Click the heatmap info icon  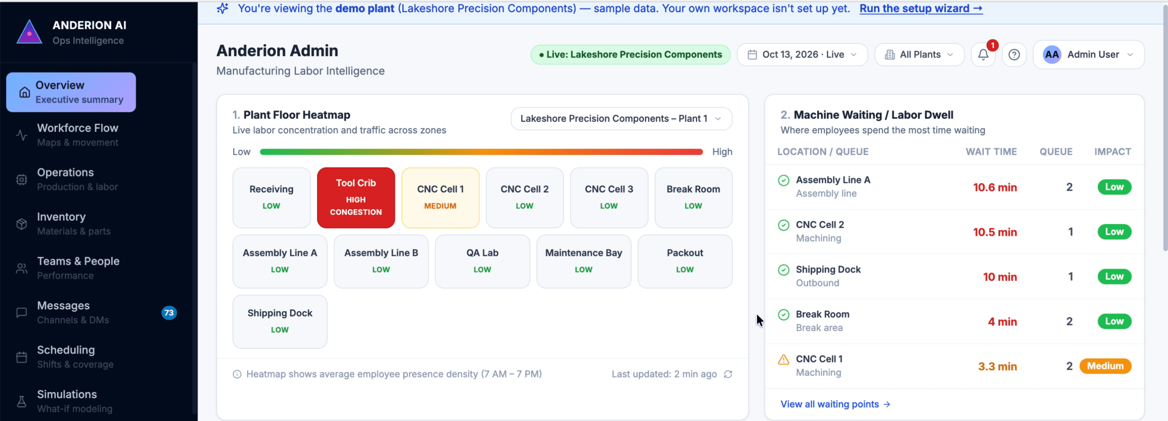(237, 374)
